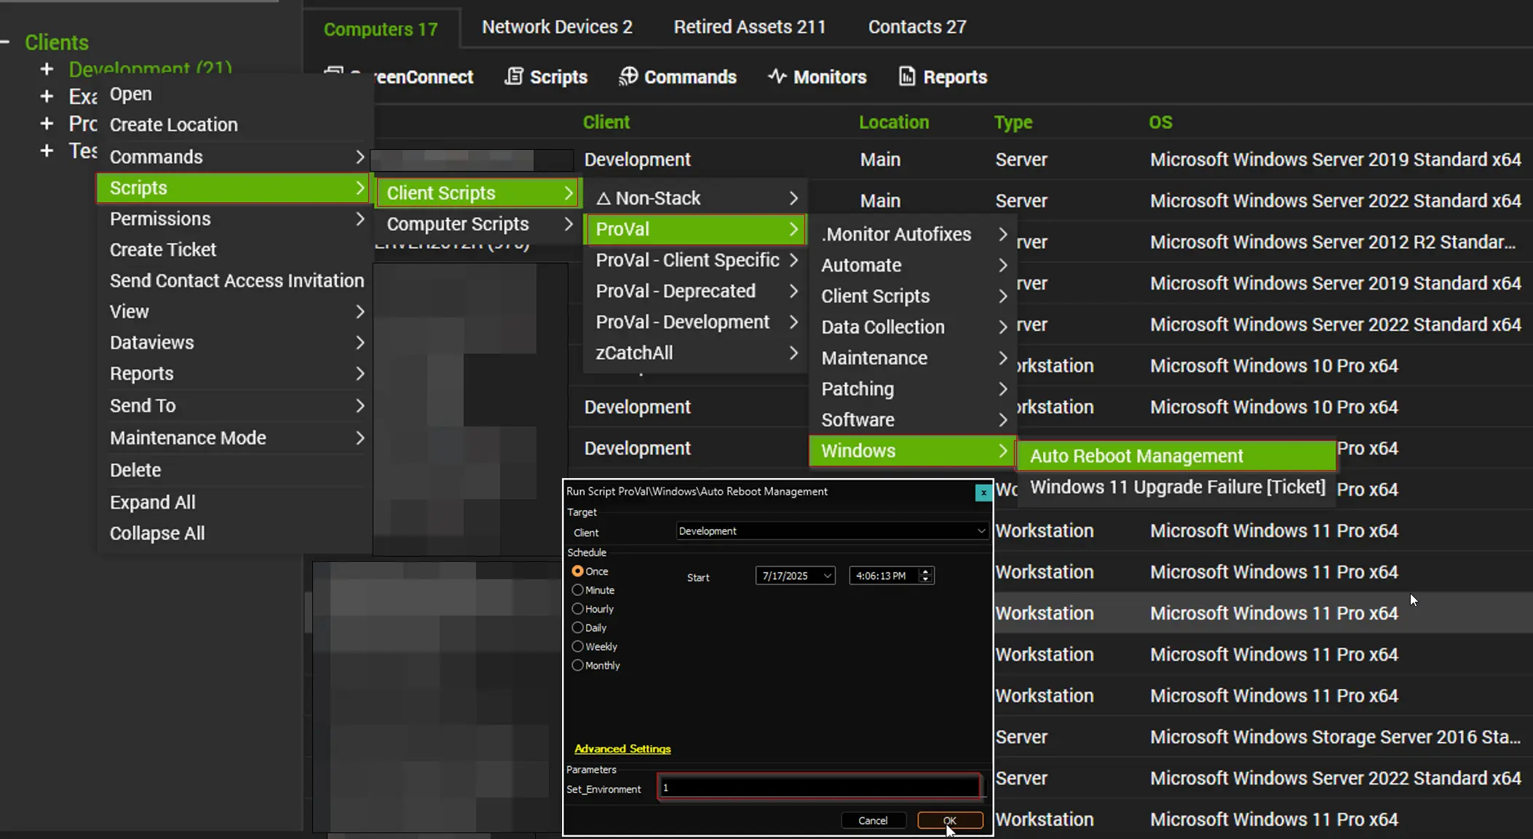Open the ProVal - Client Specific submenu
The image size is (1533, 839).
click(x=695, y=260)
